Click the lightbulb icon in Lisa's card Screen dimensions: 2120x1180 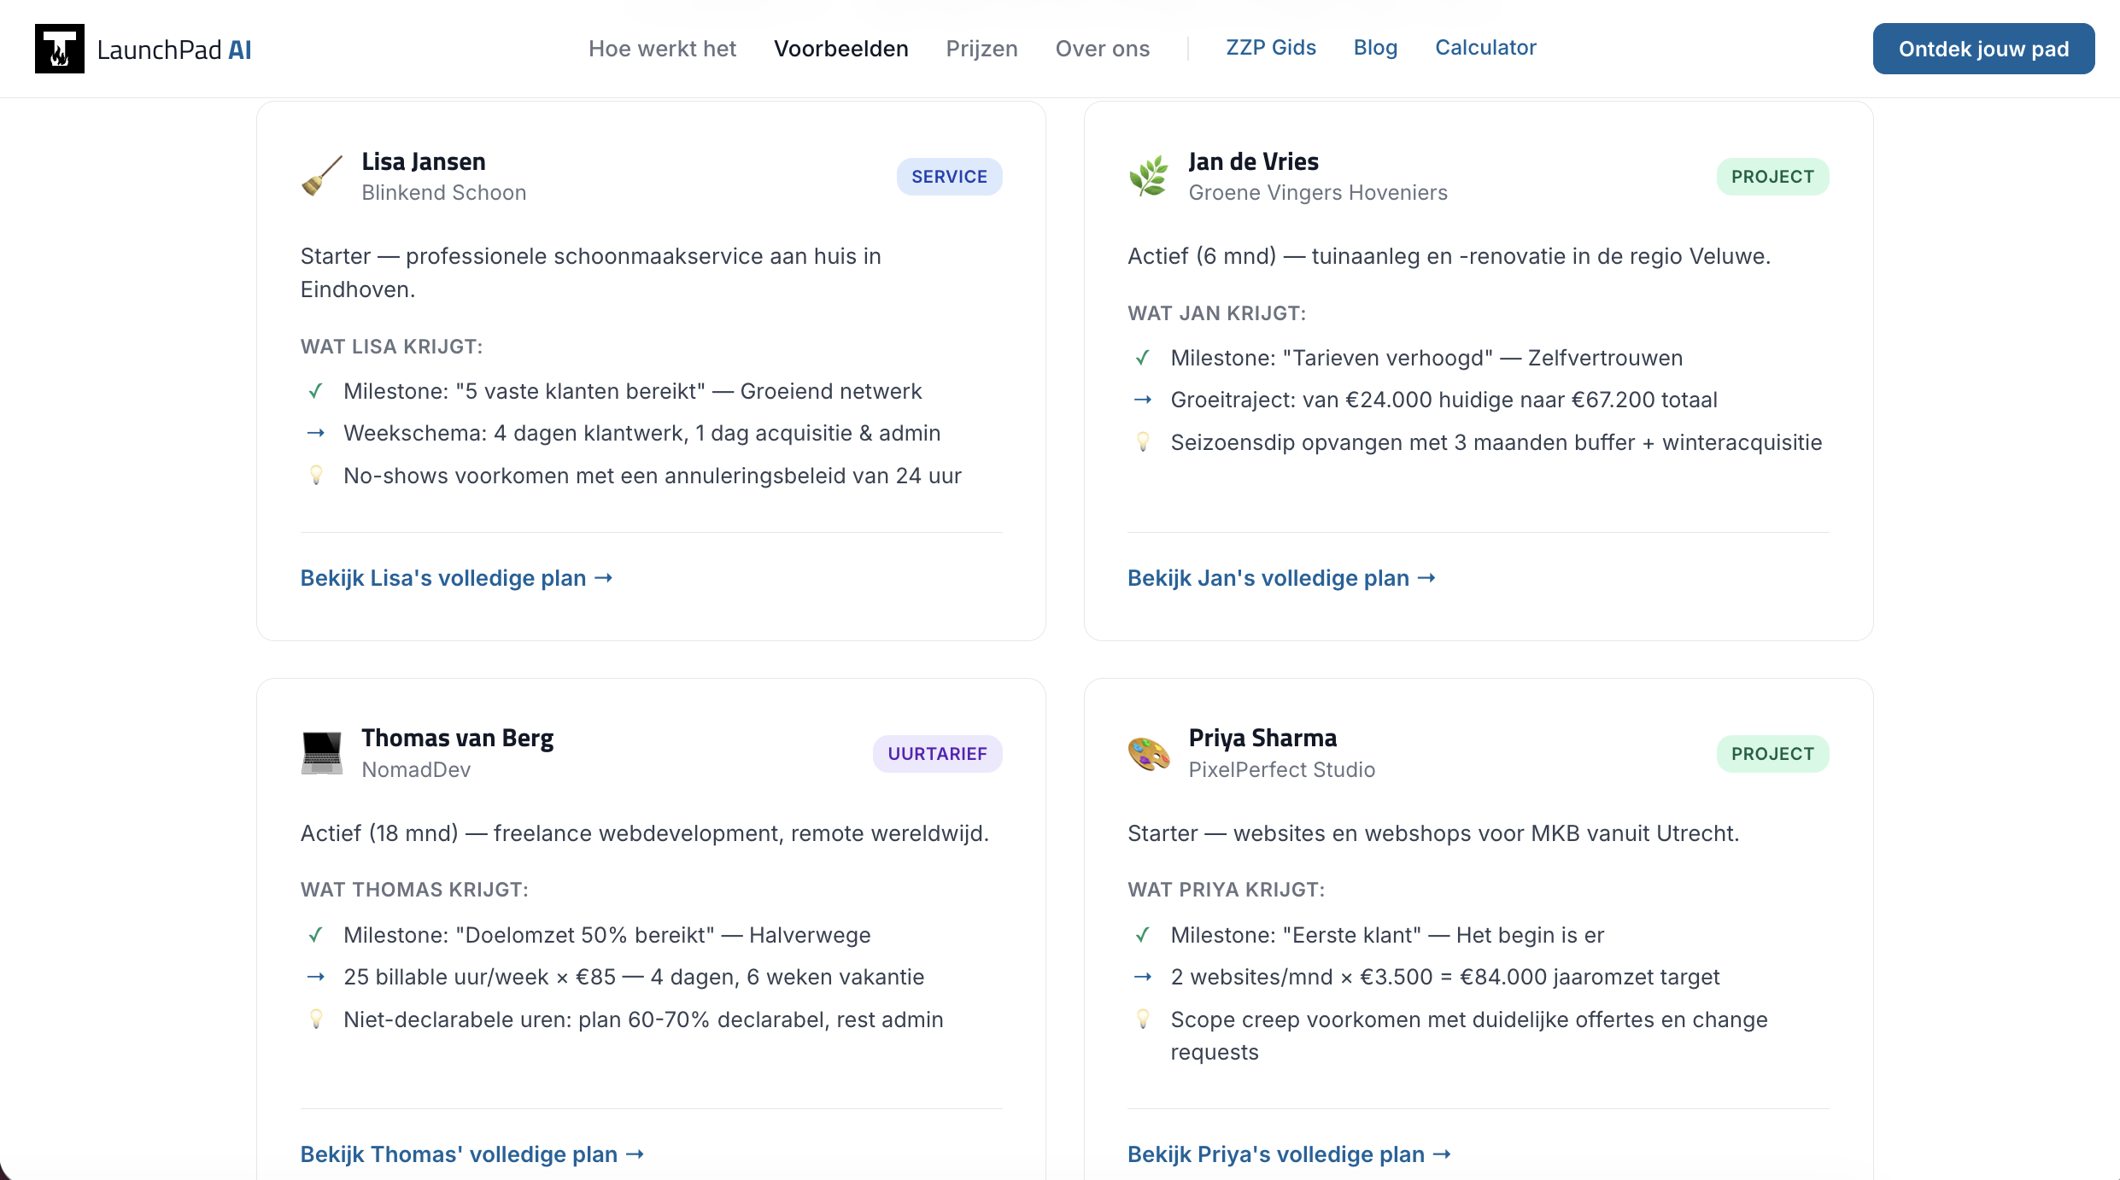pos(316,476)
